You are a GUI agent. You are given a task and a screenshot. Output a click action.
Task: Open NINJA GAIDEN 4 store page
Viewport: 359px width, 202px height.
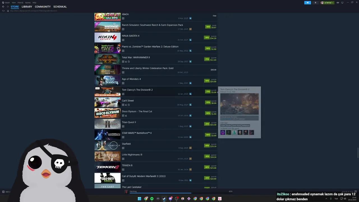coord(156,38)
